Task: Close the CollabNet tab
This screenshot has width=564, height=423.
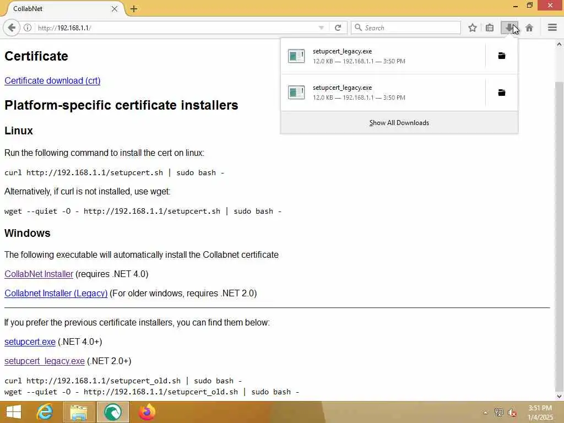Action: [x=115, y=9]
